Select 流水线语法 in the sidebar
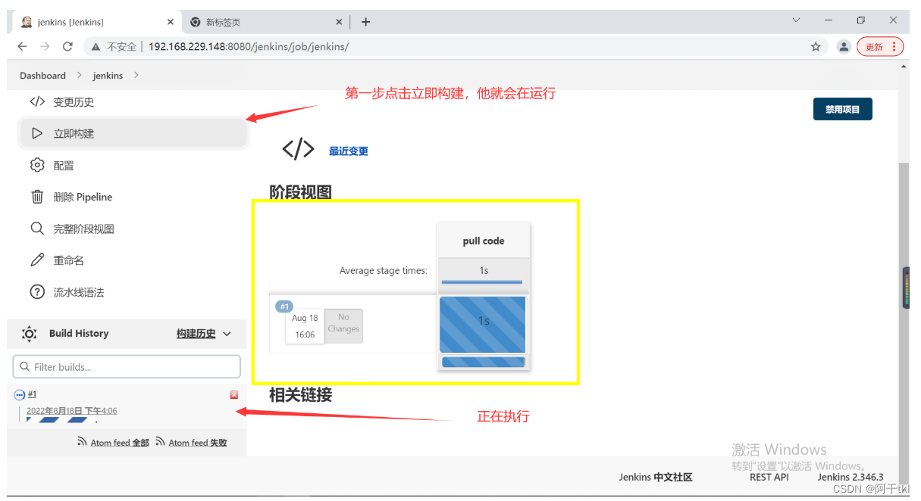This screenshot has height=501, width=921. (78, 293)
